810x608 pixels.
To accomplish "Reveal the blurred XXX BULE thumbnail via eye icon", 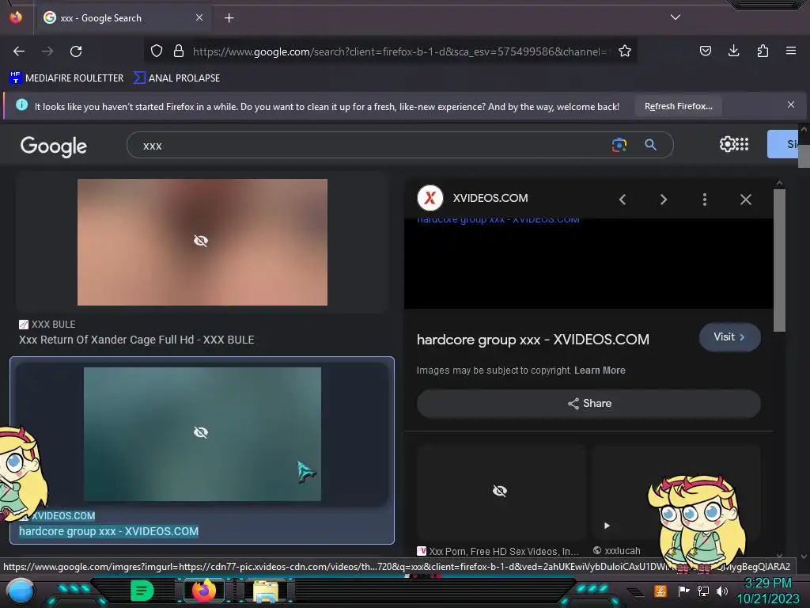I will coord(200,241).
